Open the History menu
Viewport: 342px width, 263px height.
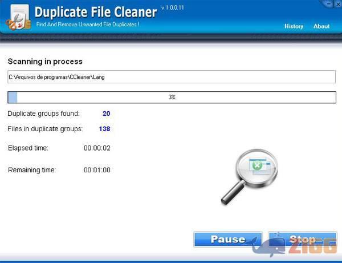(294, 26)
